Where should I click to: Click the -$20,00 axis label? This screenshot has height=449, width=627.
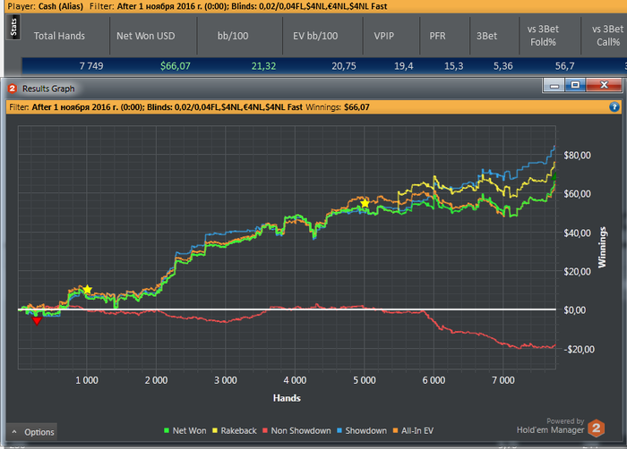pos(579,349)
